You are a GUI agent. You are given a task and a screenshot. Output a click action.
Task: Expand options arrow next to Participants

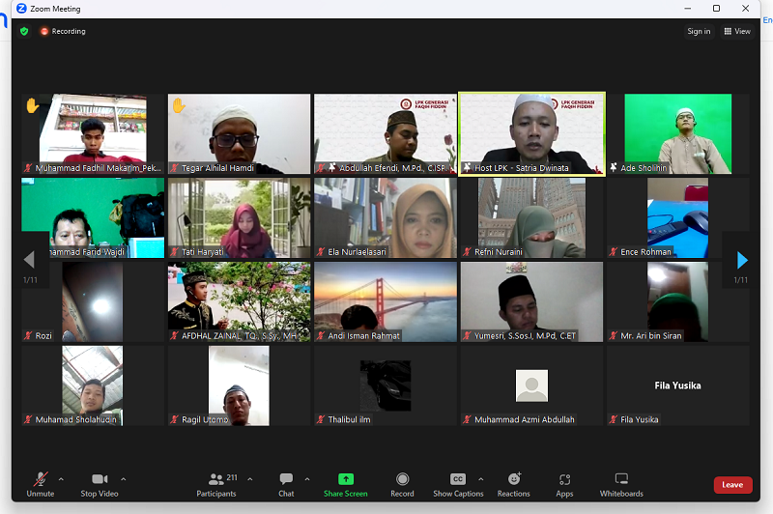tap(250, 479)
